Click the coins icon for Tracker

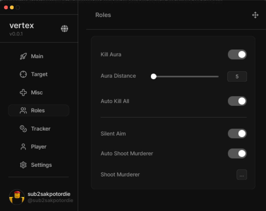click(23, 129)
